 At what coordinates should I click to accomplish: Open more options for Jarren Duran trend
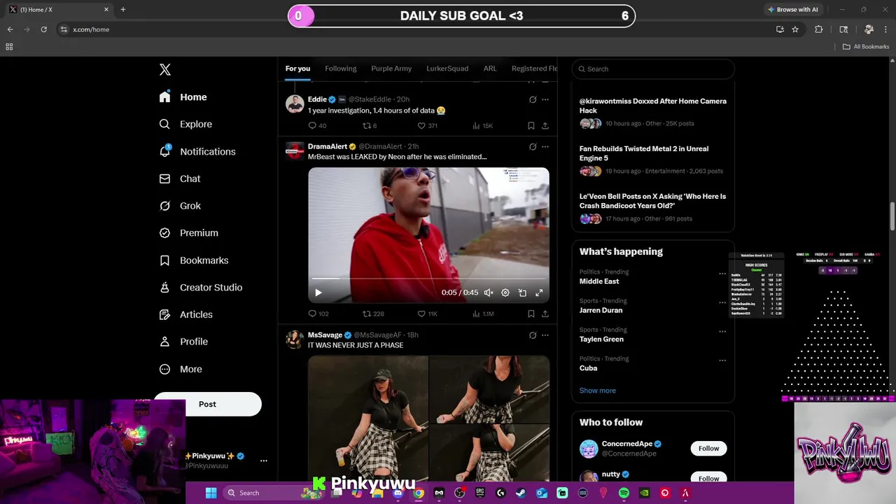[722, 302]
